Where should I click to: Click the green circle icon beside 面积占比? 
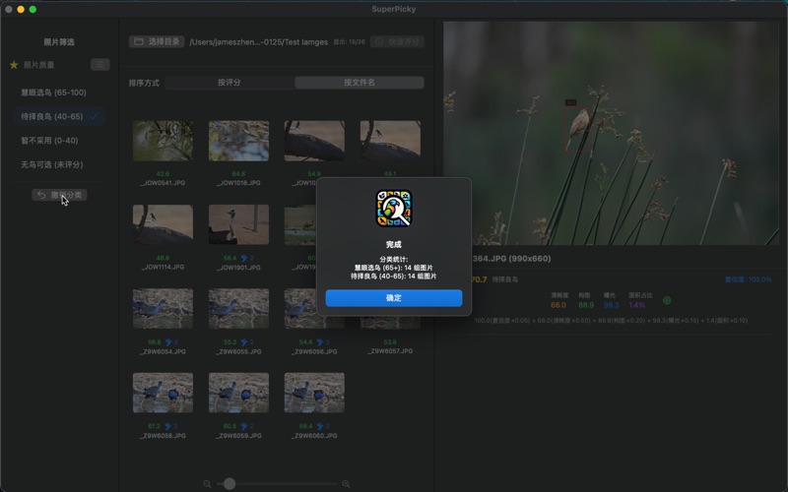[667, 300]
